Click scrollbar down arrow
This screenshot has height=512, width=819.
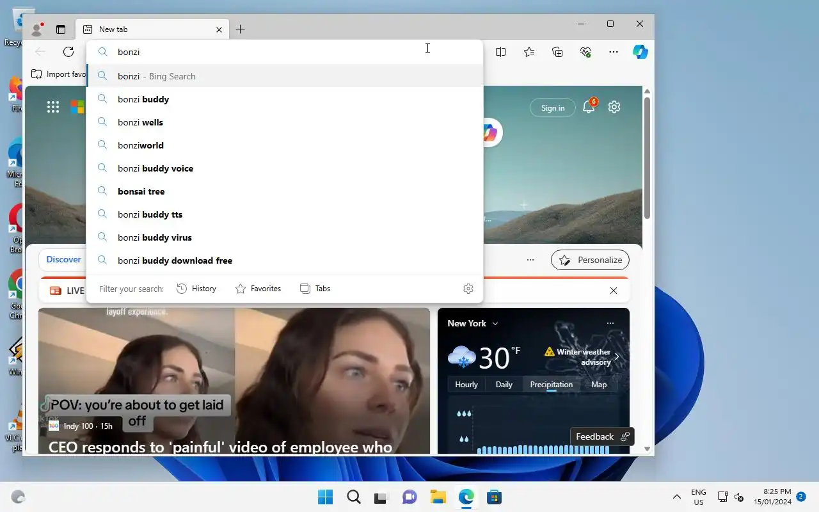pos(647,449)
